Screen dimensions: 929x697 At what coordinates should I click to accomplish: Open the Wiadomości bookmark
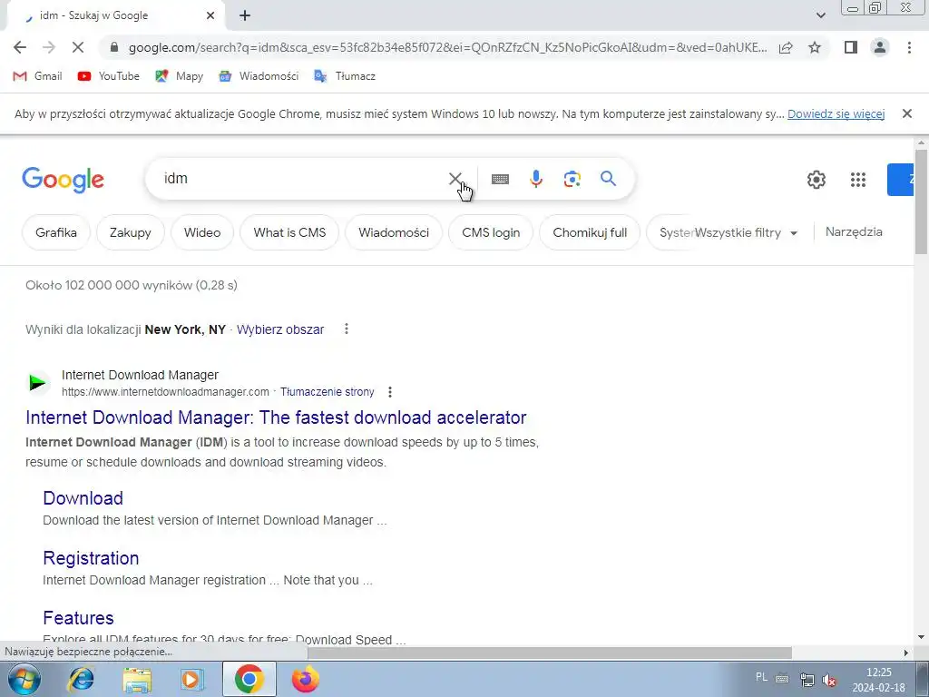pyautogui.click(x=259, y=76)
